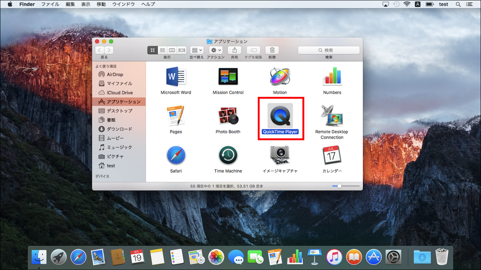
Task: Go forward with the Finder forward arrow
Action: (x=109, y=50)
